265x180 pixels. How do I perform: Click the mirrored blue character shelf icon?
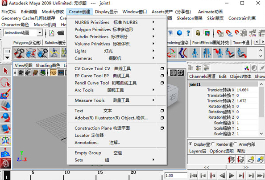(x=207, y=53)
